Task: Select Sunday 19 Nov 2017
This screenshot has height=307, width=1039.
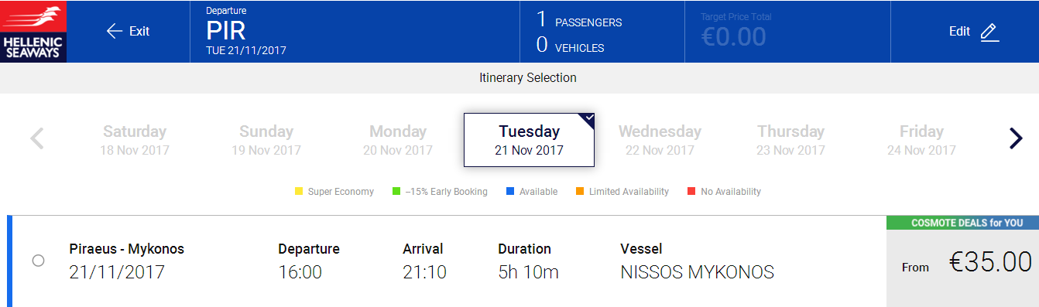Action: [x=266, y=140]
